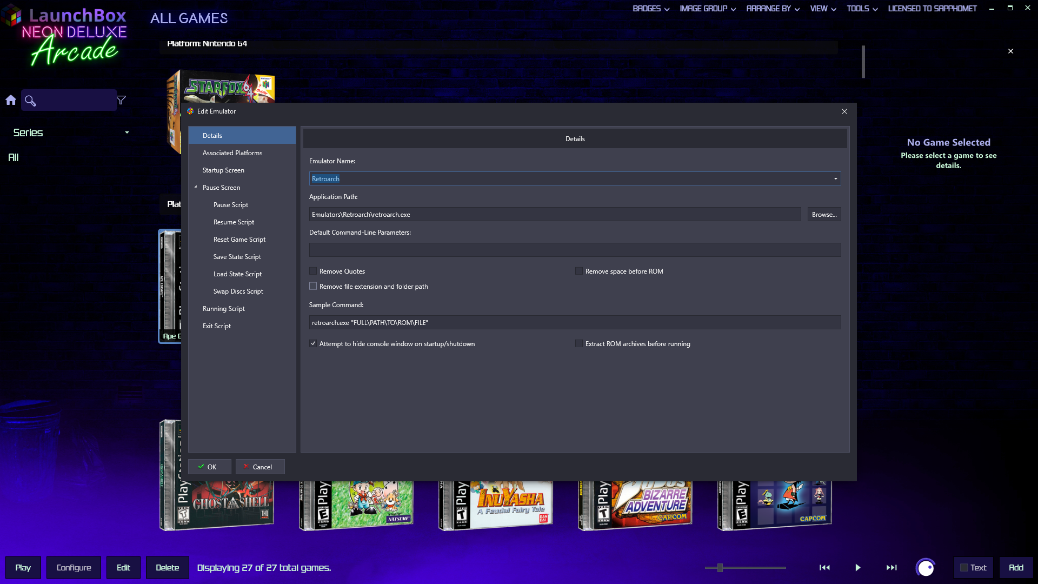
Task: Enable Extract ROM archives before running
Action: [x=579, y=343]
